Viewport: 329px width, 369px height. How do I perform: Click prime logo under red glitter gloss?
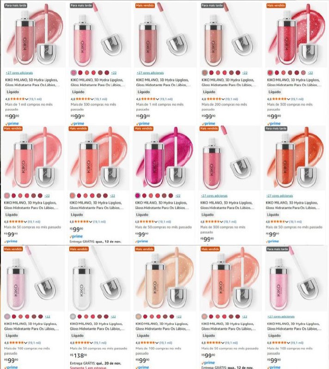[274, 124]
